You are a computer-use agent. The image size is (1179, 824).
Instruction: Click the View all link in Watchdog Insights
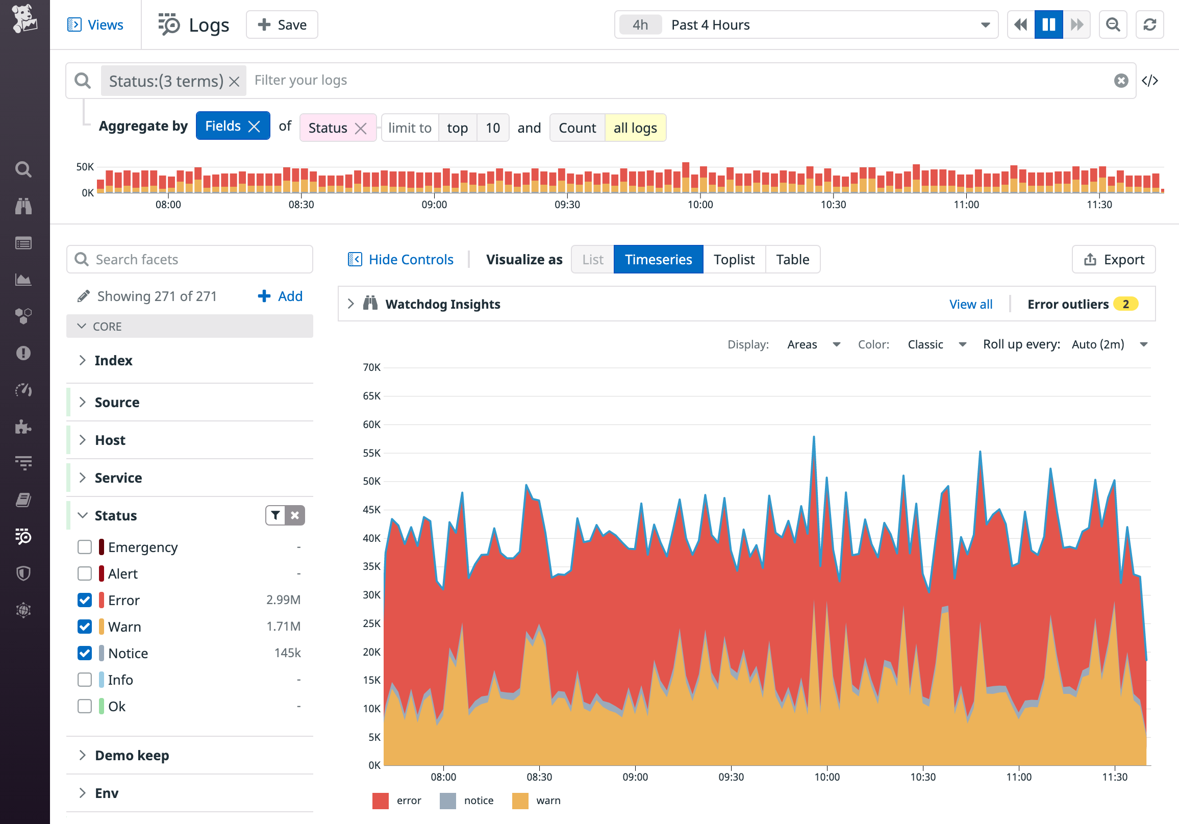coord(970,304)
